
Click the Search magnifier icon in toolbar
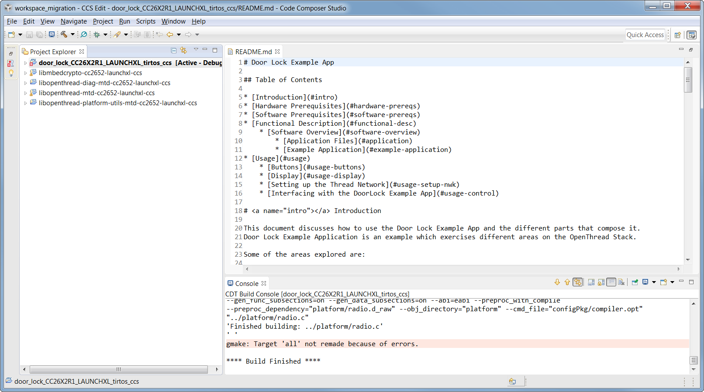tap(84, 34)
